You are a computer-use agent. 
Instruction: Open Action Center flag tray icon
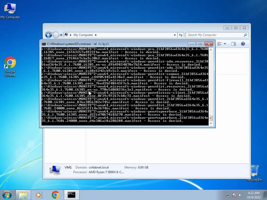pyautogui.click(x=234, y=195)
